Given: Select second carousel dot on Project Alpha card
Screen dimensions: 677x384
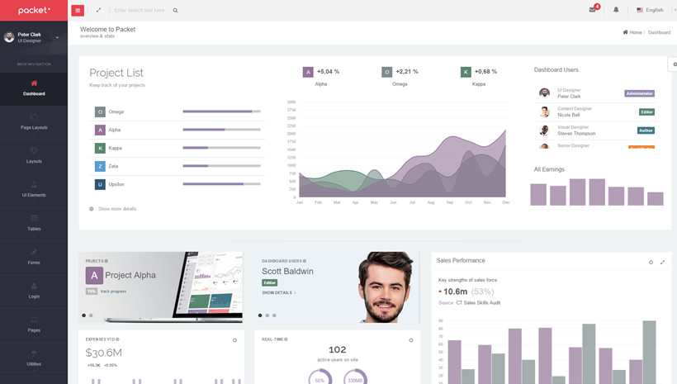Looking at the screenshot, I should (91, 315).
